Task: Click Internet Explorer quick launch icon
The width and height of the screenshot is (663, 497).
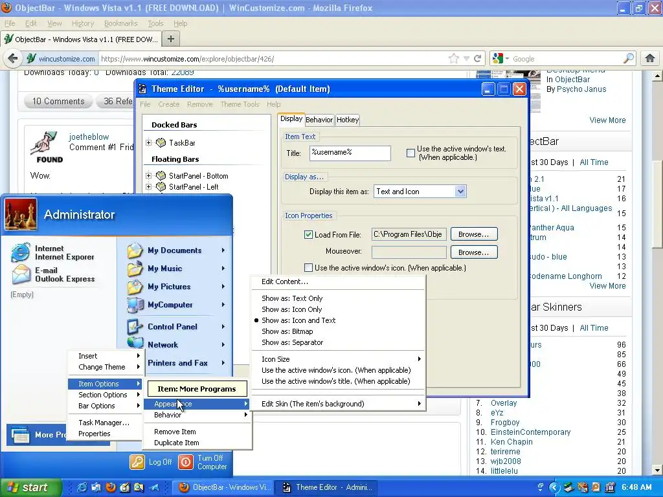Action: tap(82, 487)
